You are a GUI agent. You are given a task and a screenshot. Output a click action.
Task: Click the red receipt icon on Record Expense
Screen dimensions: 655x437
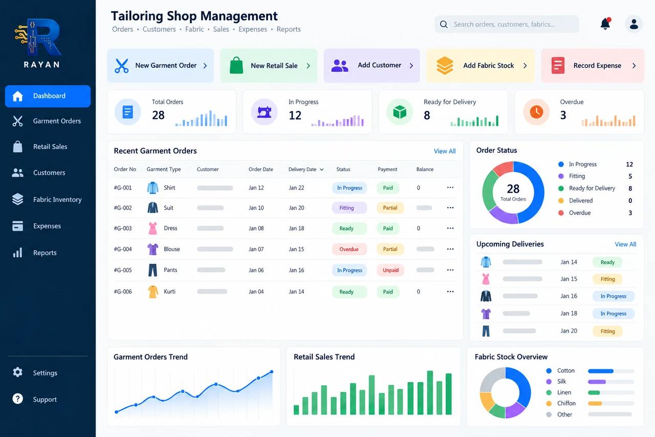click(x=558, y=66)
